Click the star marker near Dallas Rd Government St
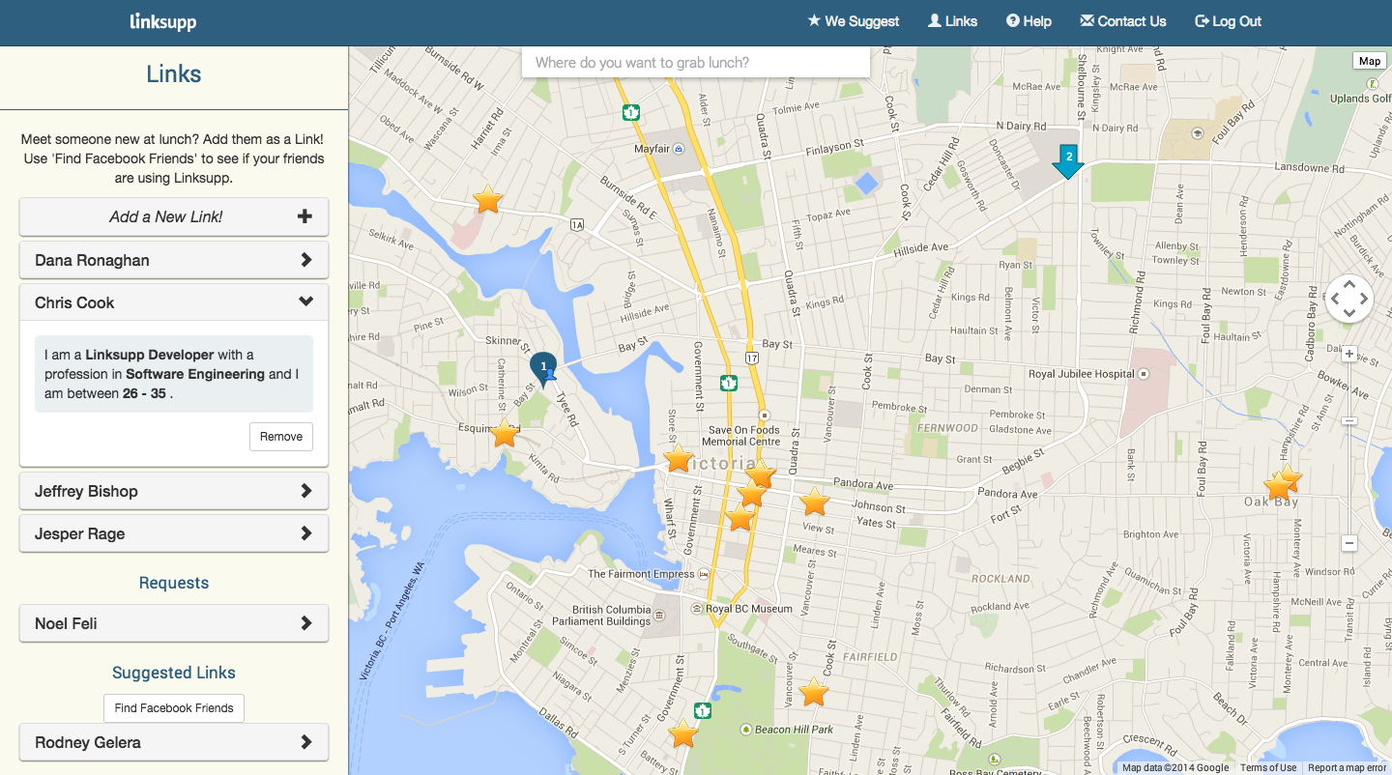The image size is (1392, 775). pos(683,733)
